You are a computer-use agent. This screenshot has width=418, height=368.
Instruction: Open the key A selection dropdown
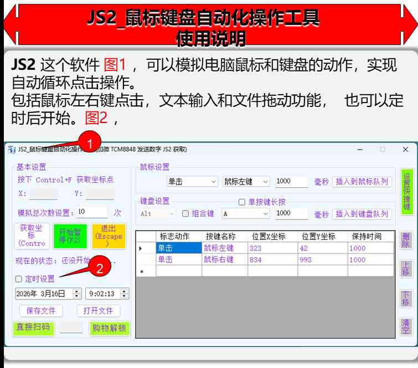coord(246,214)
